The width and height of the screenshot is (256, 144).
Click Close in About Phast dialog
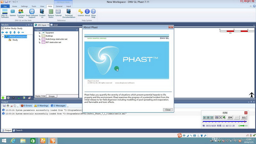point(168,110)
